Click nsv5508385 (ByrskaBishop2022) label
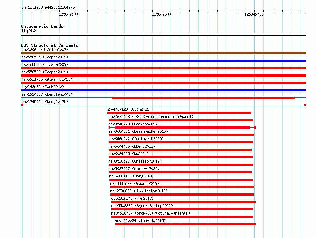Screen dimensions: 316x238 click(x=142, y=206)
